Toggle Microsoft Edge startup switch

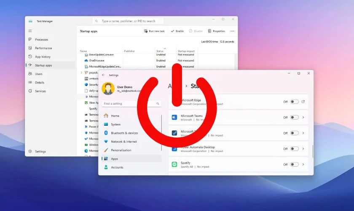pyautogui.click(x=295, y=102)
